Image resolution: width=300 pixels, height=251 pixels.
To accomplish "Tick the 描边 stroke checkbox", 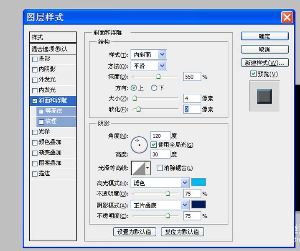I will point(35,174).
